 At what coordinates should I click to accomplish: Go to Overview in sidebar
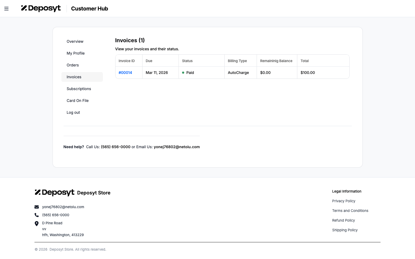tap(82, 41)
